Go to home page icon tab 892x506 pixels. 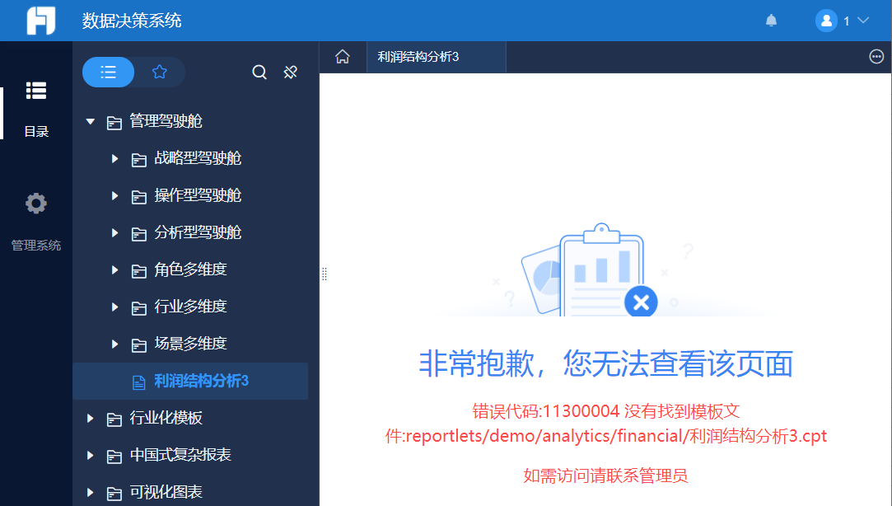[x=343, y=57]
